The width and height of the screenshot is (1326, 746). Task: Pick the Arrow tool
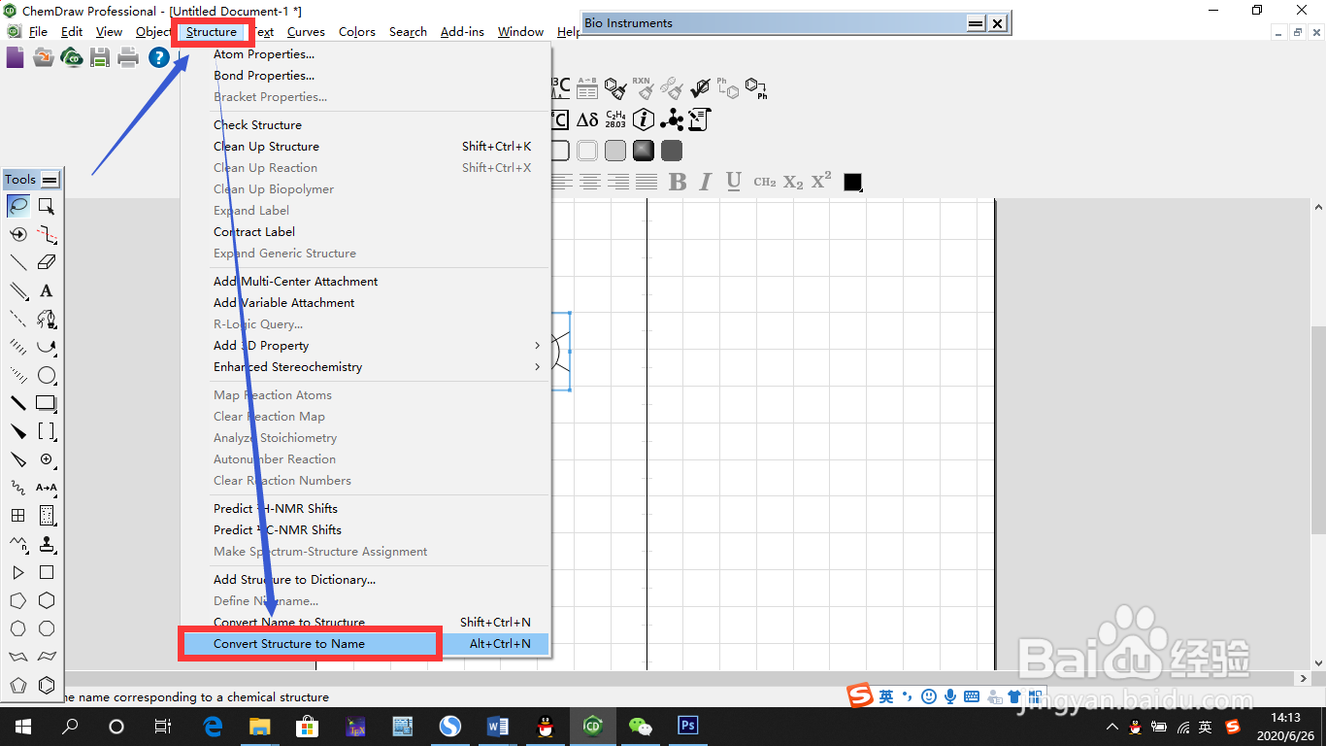click(x=46, y=347)
